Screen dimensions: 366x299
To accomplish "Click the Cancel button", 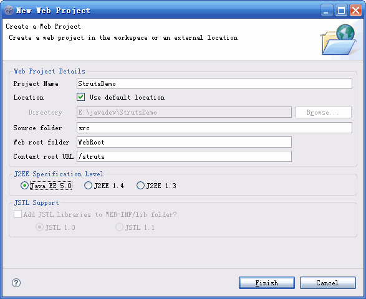I will pyautogui.click(x=328, y=283).
